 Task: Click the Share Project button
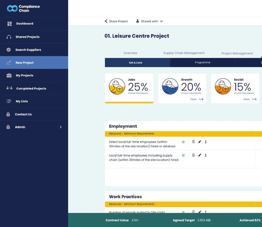[116, 21]
